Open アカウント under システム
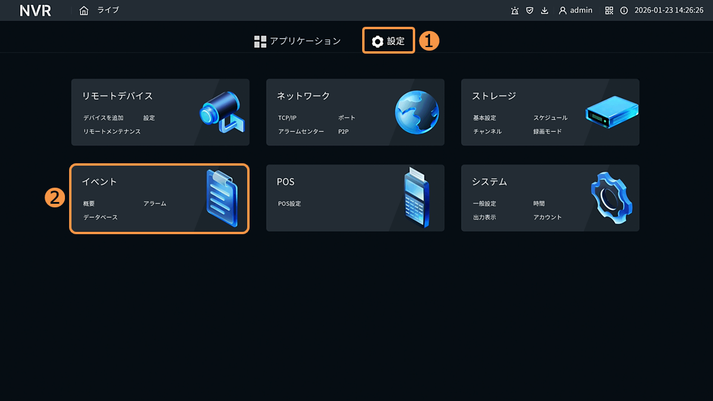Viewport: 713px width, 401px height. pos(547,217)
